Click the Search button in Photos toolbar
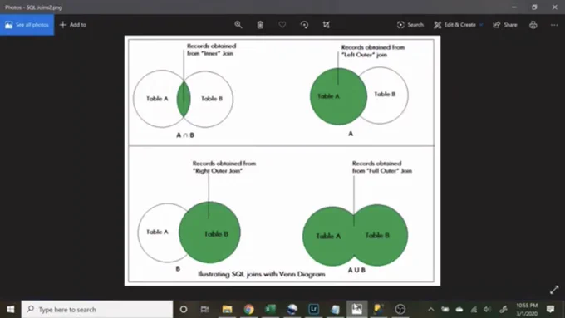The width and height of the screenshot is (565, 318). pos(410,24)
